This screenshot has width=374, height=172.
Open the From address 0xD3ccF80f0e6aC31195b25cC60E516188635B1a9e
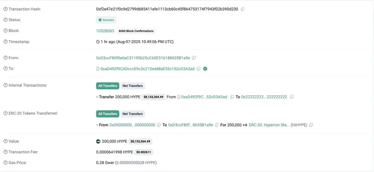pyautogui.click(x=143, y=58)
